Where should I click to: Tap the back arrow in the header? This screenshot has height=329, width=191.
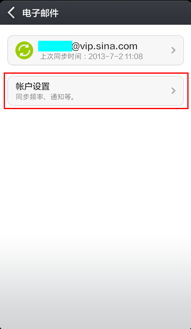click(x=11, y=13)
